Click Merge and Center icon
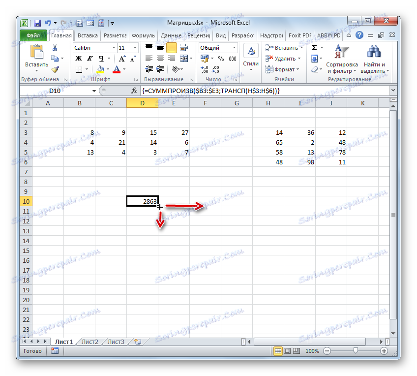This screenshot has width=417, height=376. (184, 59)
